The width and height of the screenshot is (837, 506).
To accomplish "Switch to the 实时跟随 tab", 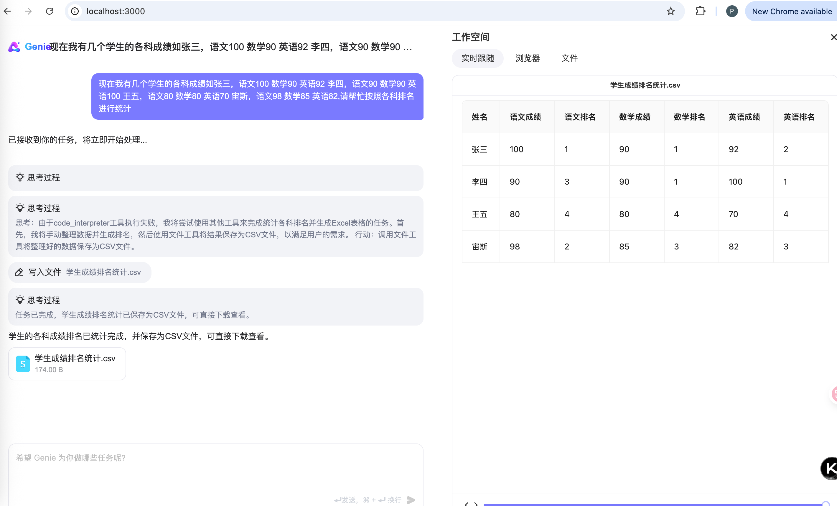I will point(478,58).
